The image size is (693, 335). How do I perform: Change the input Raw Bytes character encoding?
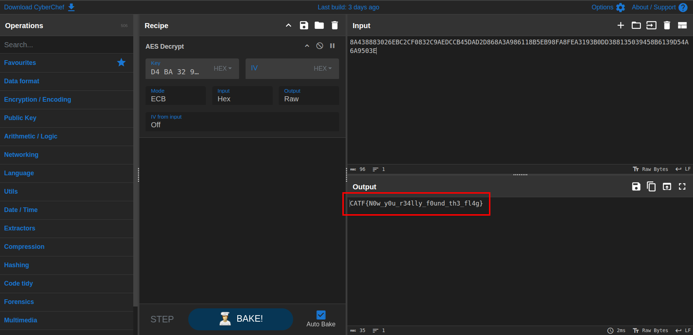(x=650, y=169)
